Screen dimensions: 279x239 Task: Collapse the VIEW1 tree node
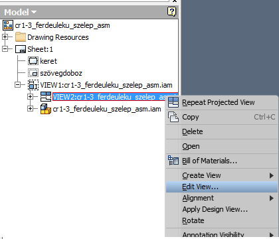pyautogui.click(x=17, y=84)
